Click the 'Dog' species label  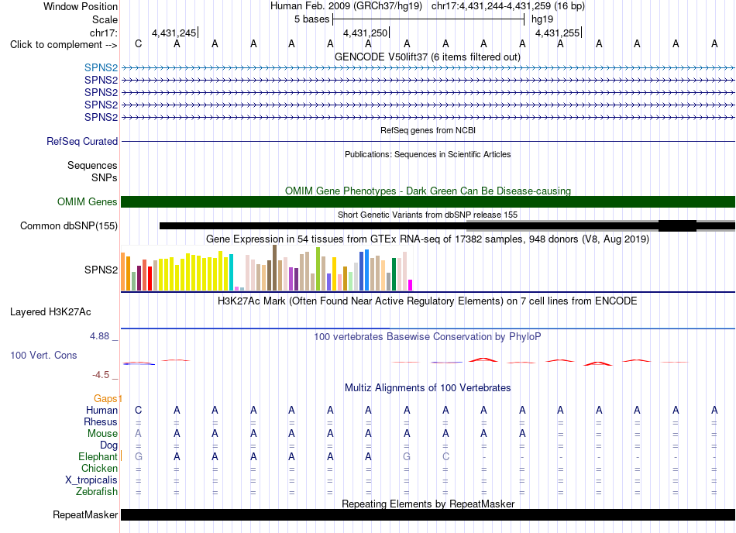pyautogui.click(x=108, y=445)
